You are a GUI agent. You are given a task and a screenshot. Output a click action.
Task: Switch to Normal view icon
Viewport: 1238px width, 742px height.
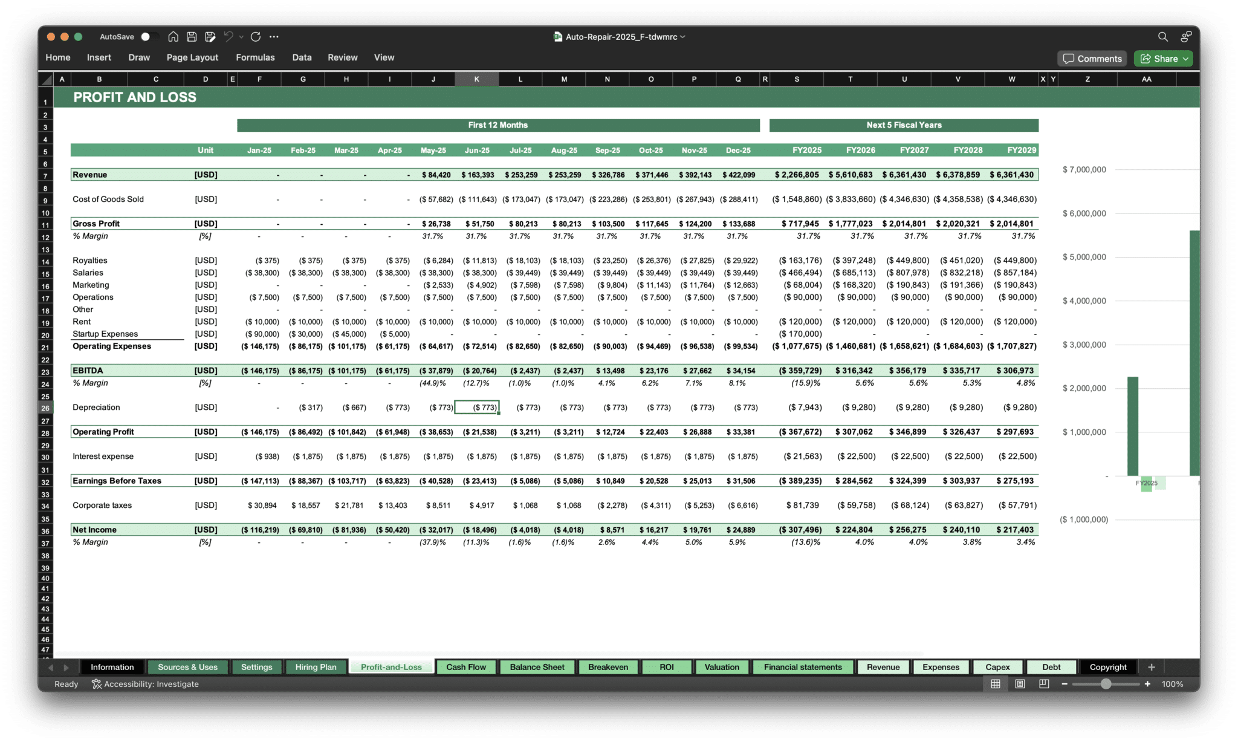click(995, 684)
